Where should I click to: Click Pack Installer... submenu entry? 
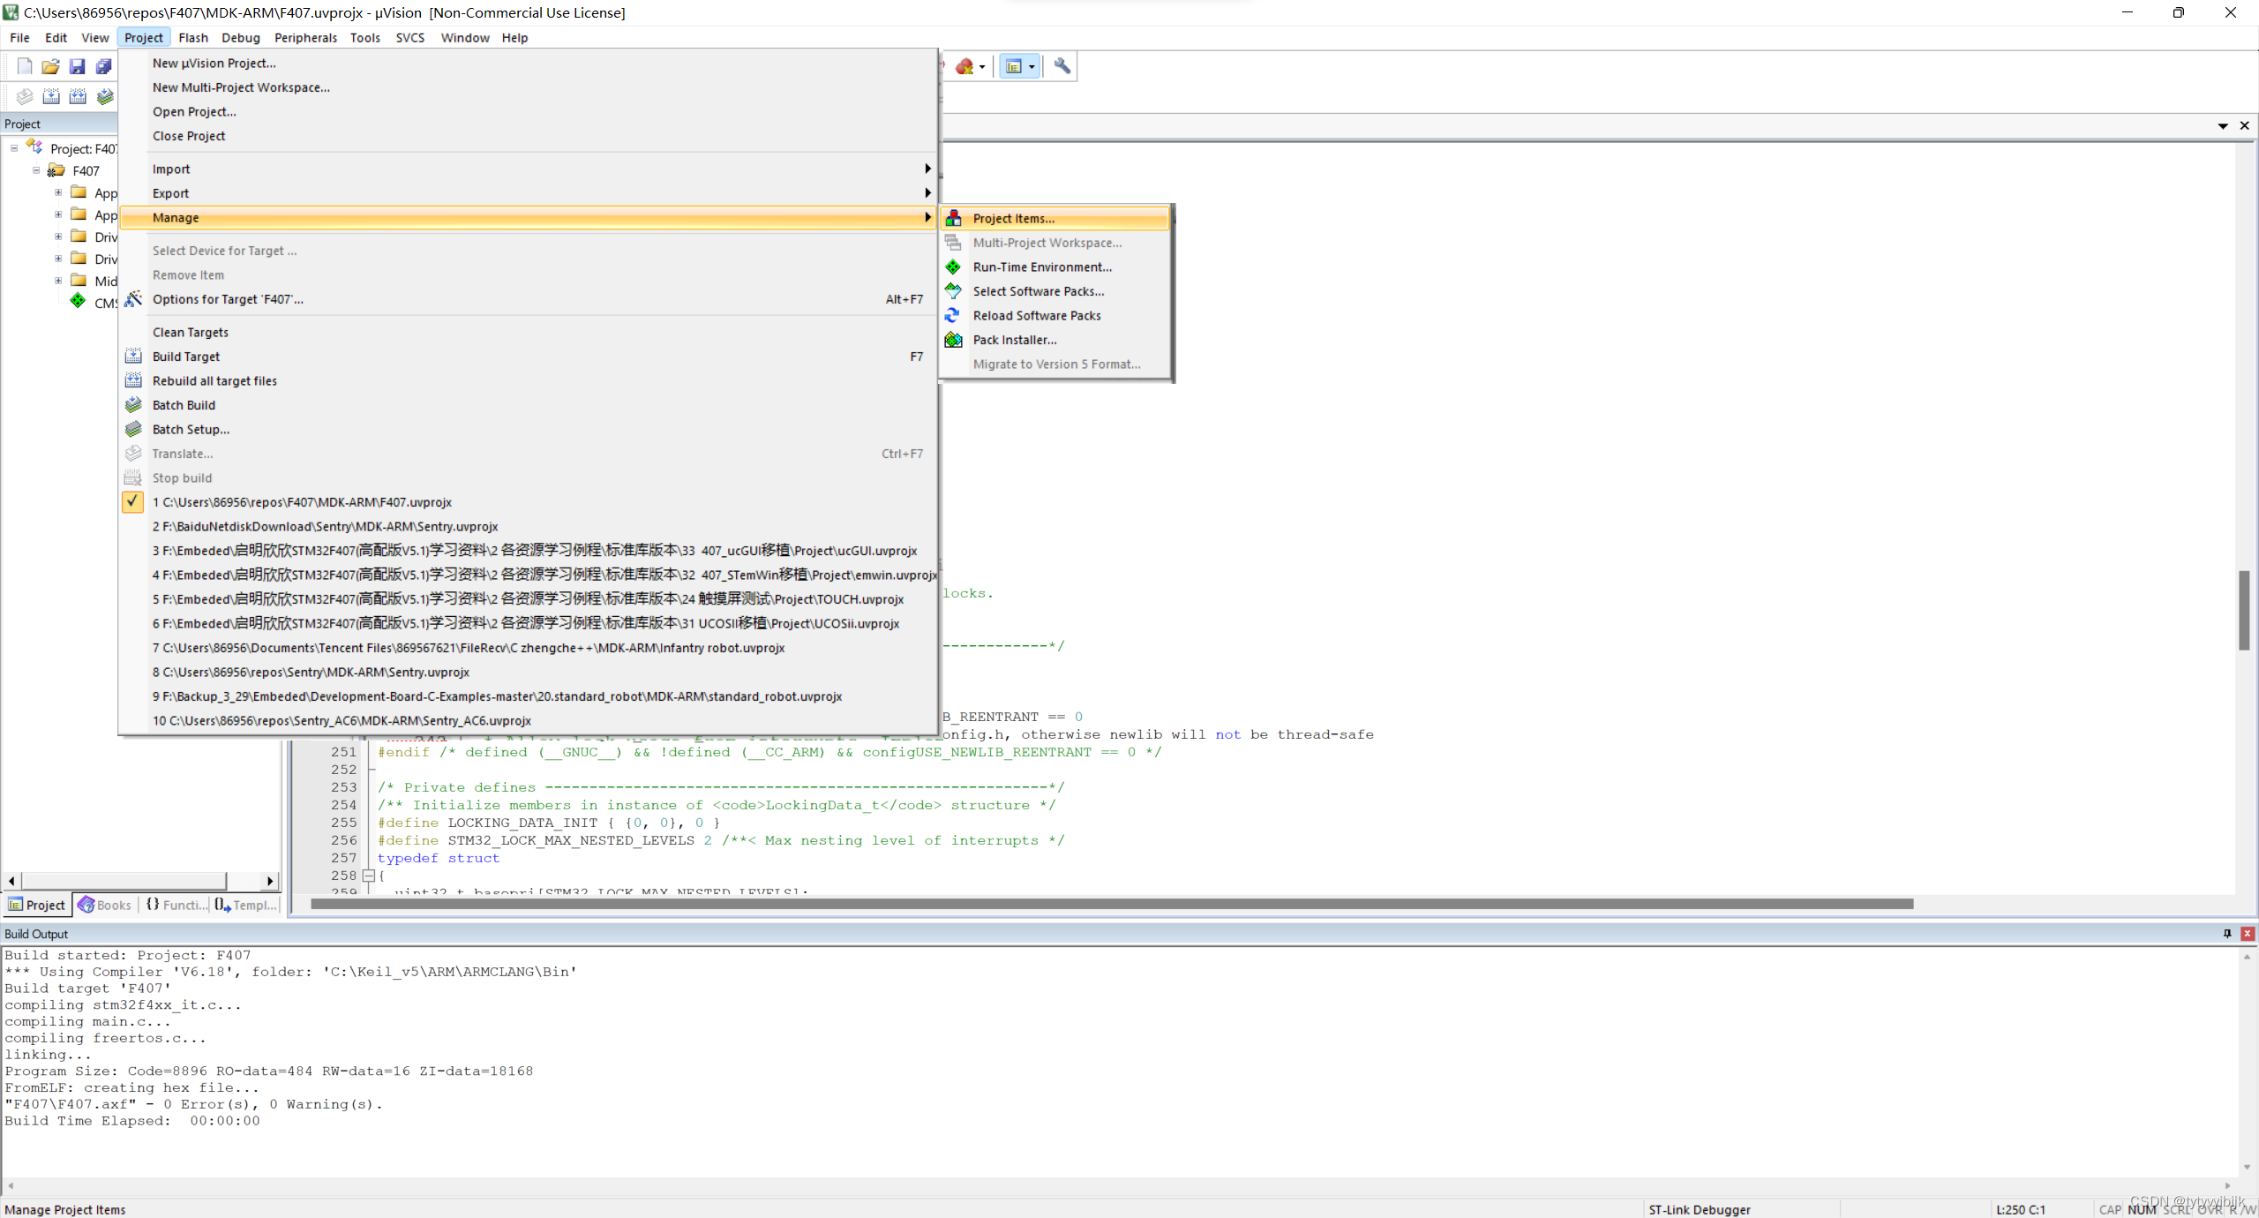tap(1055, 340)
